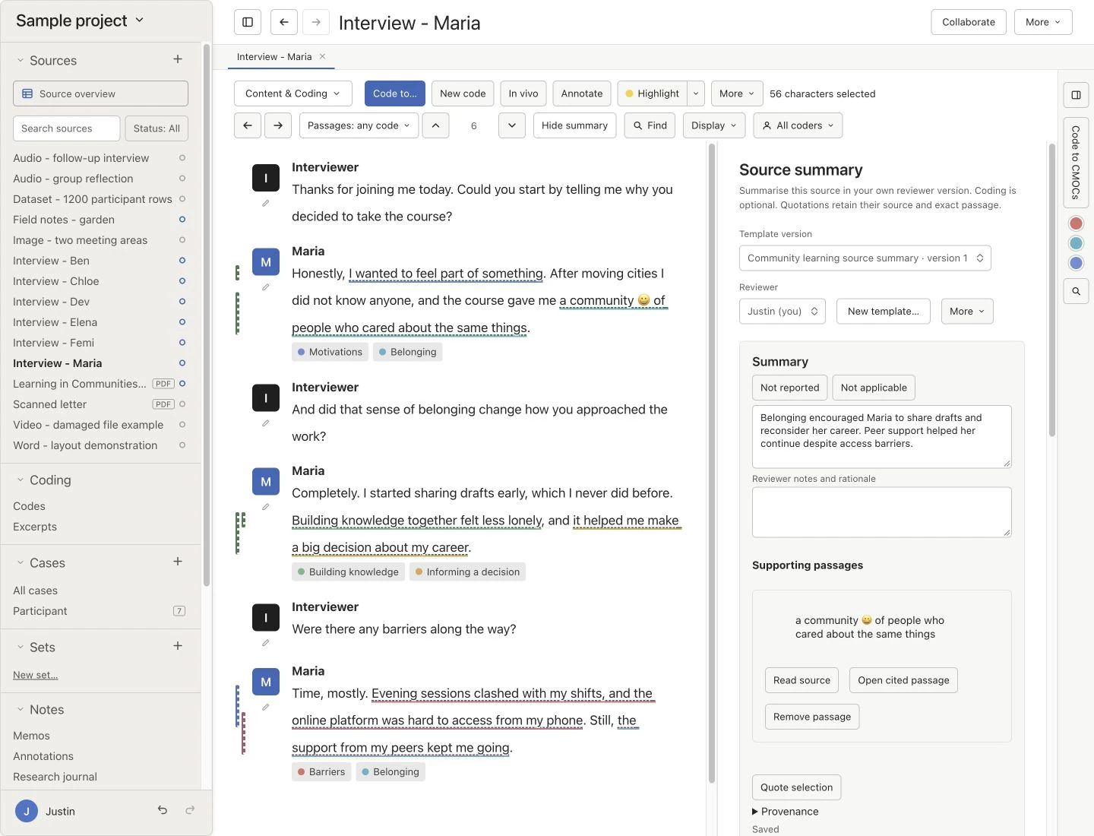
Task: Click the redo arrow beside Justin
Action: tap(190, 810)
